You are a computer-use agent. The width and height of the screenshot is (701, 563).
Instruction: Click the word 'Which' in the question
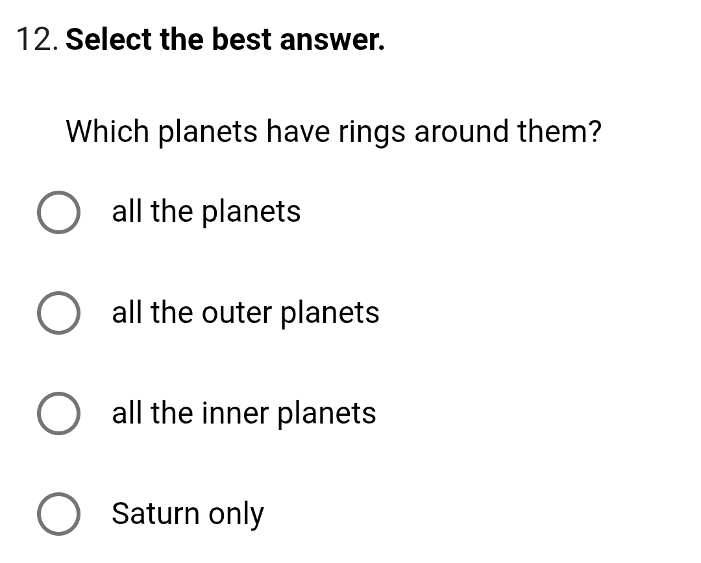[108, 132]
